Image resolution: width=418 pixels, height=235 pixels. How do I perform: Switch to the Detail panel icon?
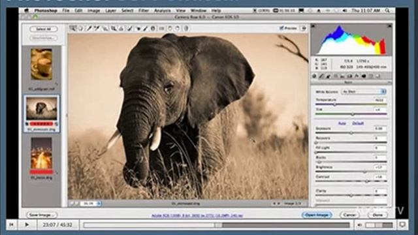coord(329,76)
